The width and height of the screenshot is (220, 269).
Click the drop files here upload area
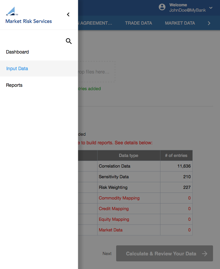click(x=97, y=71)
